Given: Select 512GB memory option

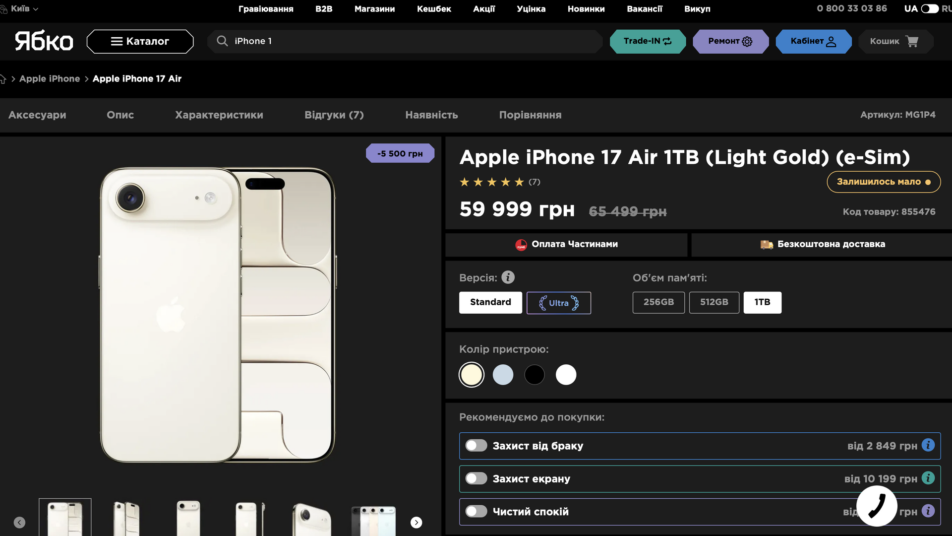Looking at the screenshot, I should pyautogui.click(x=714, y=302).
